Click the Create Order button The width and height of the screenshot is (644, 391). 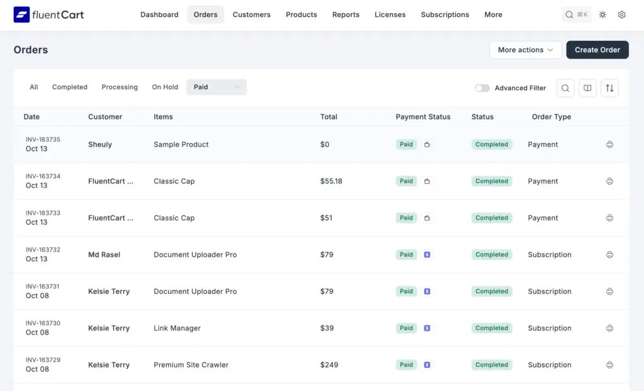click(x=597, y=50)
